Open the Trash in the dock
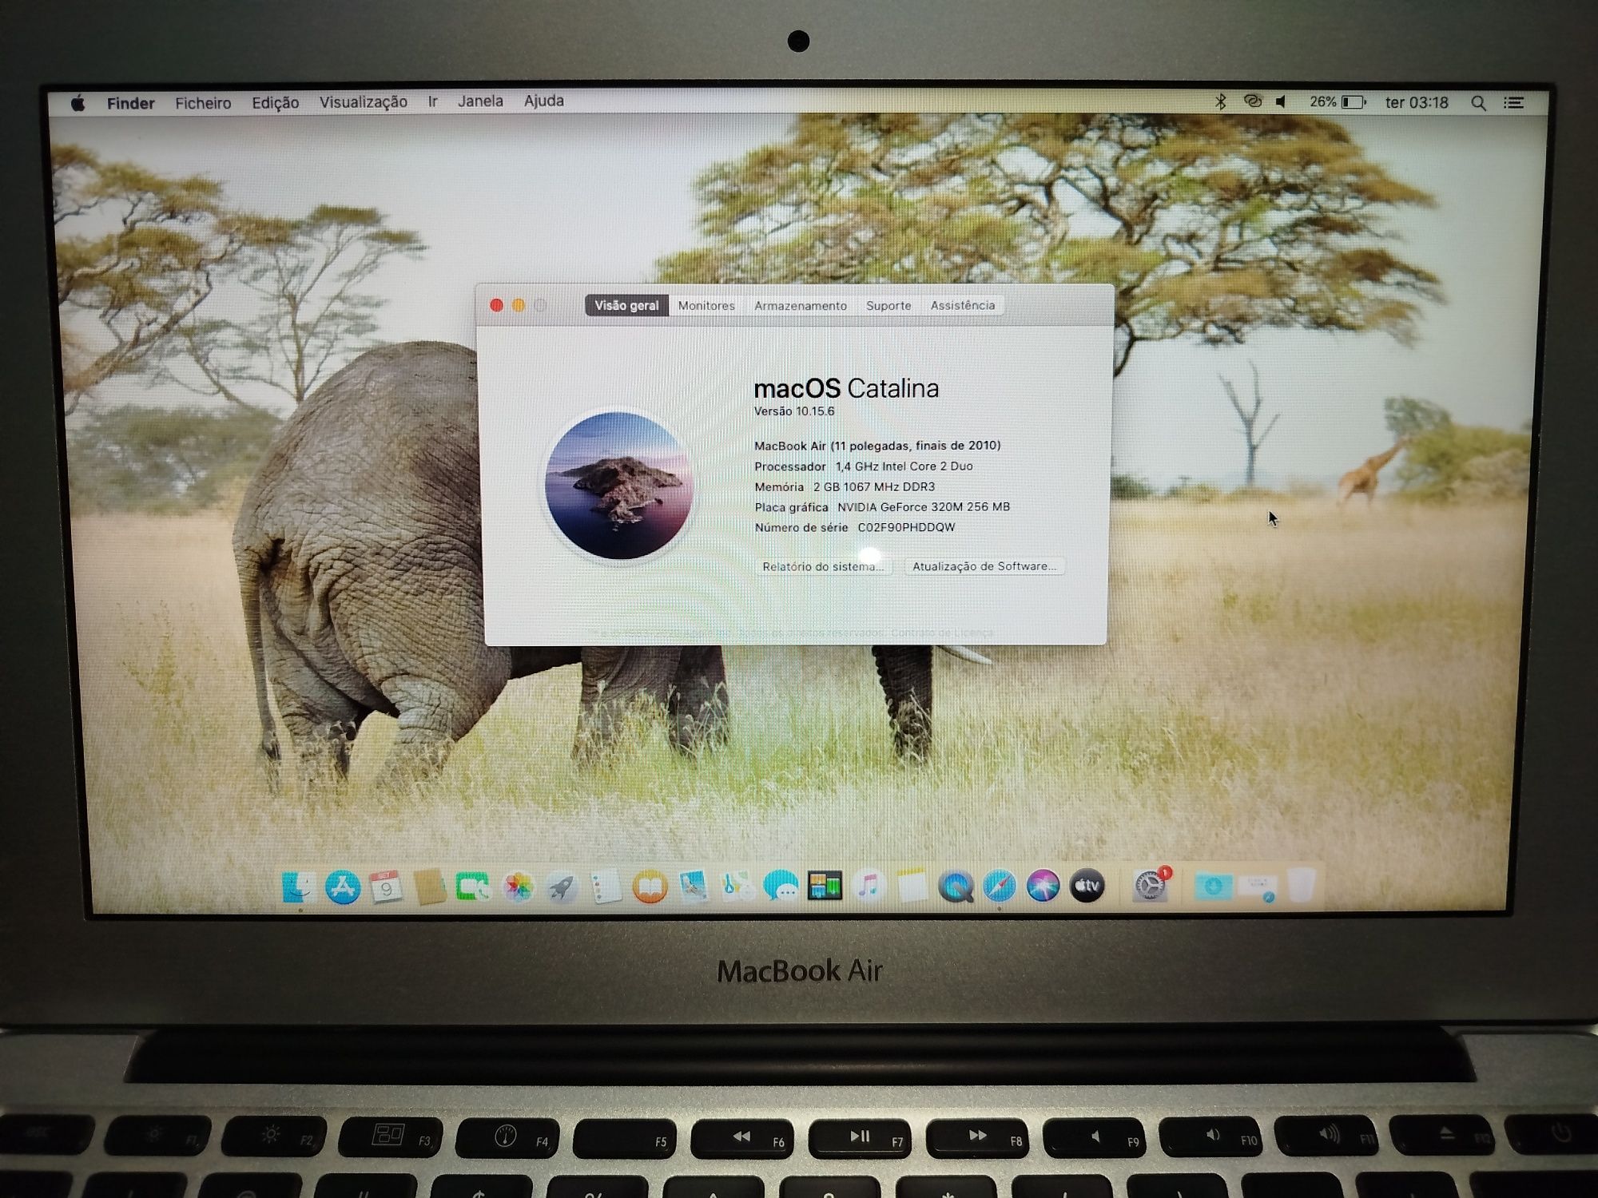This screenshot has width=1598, height=1198. [1302, 885]
